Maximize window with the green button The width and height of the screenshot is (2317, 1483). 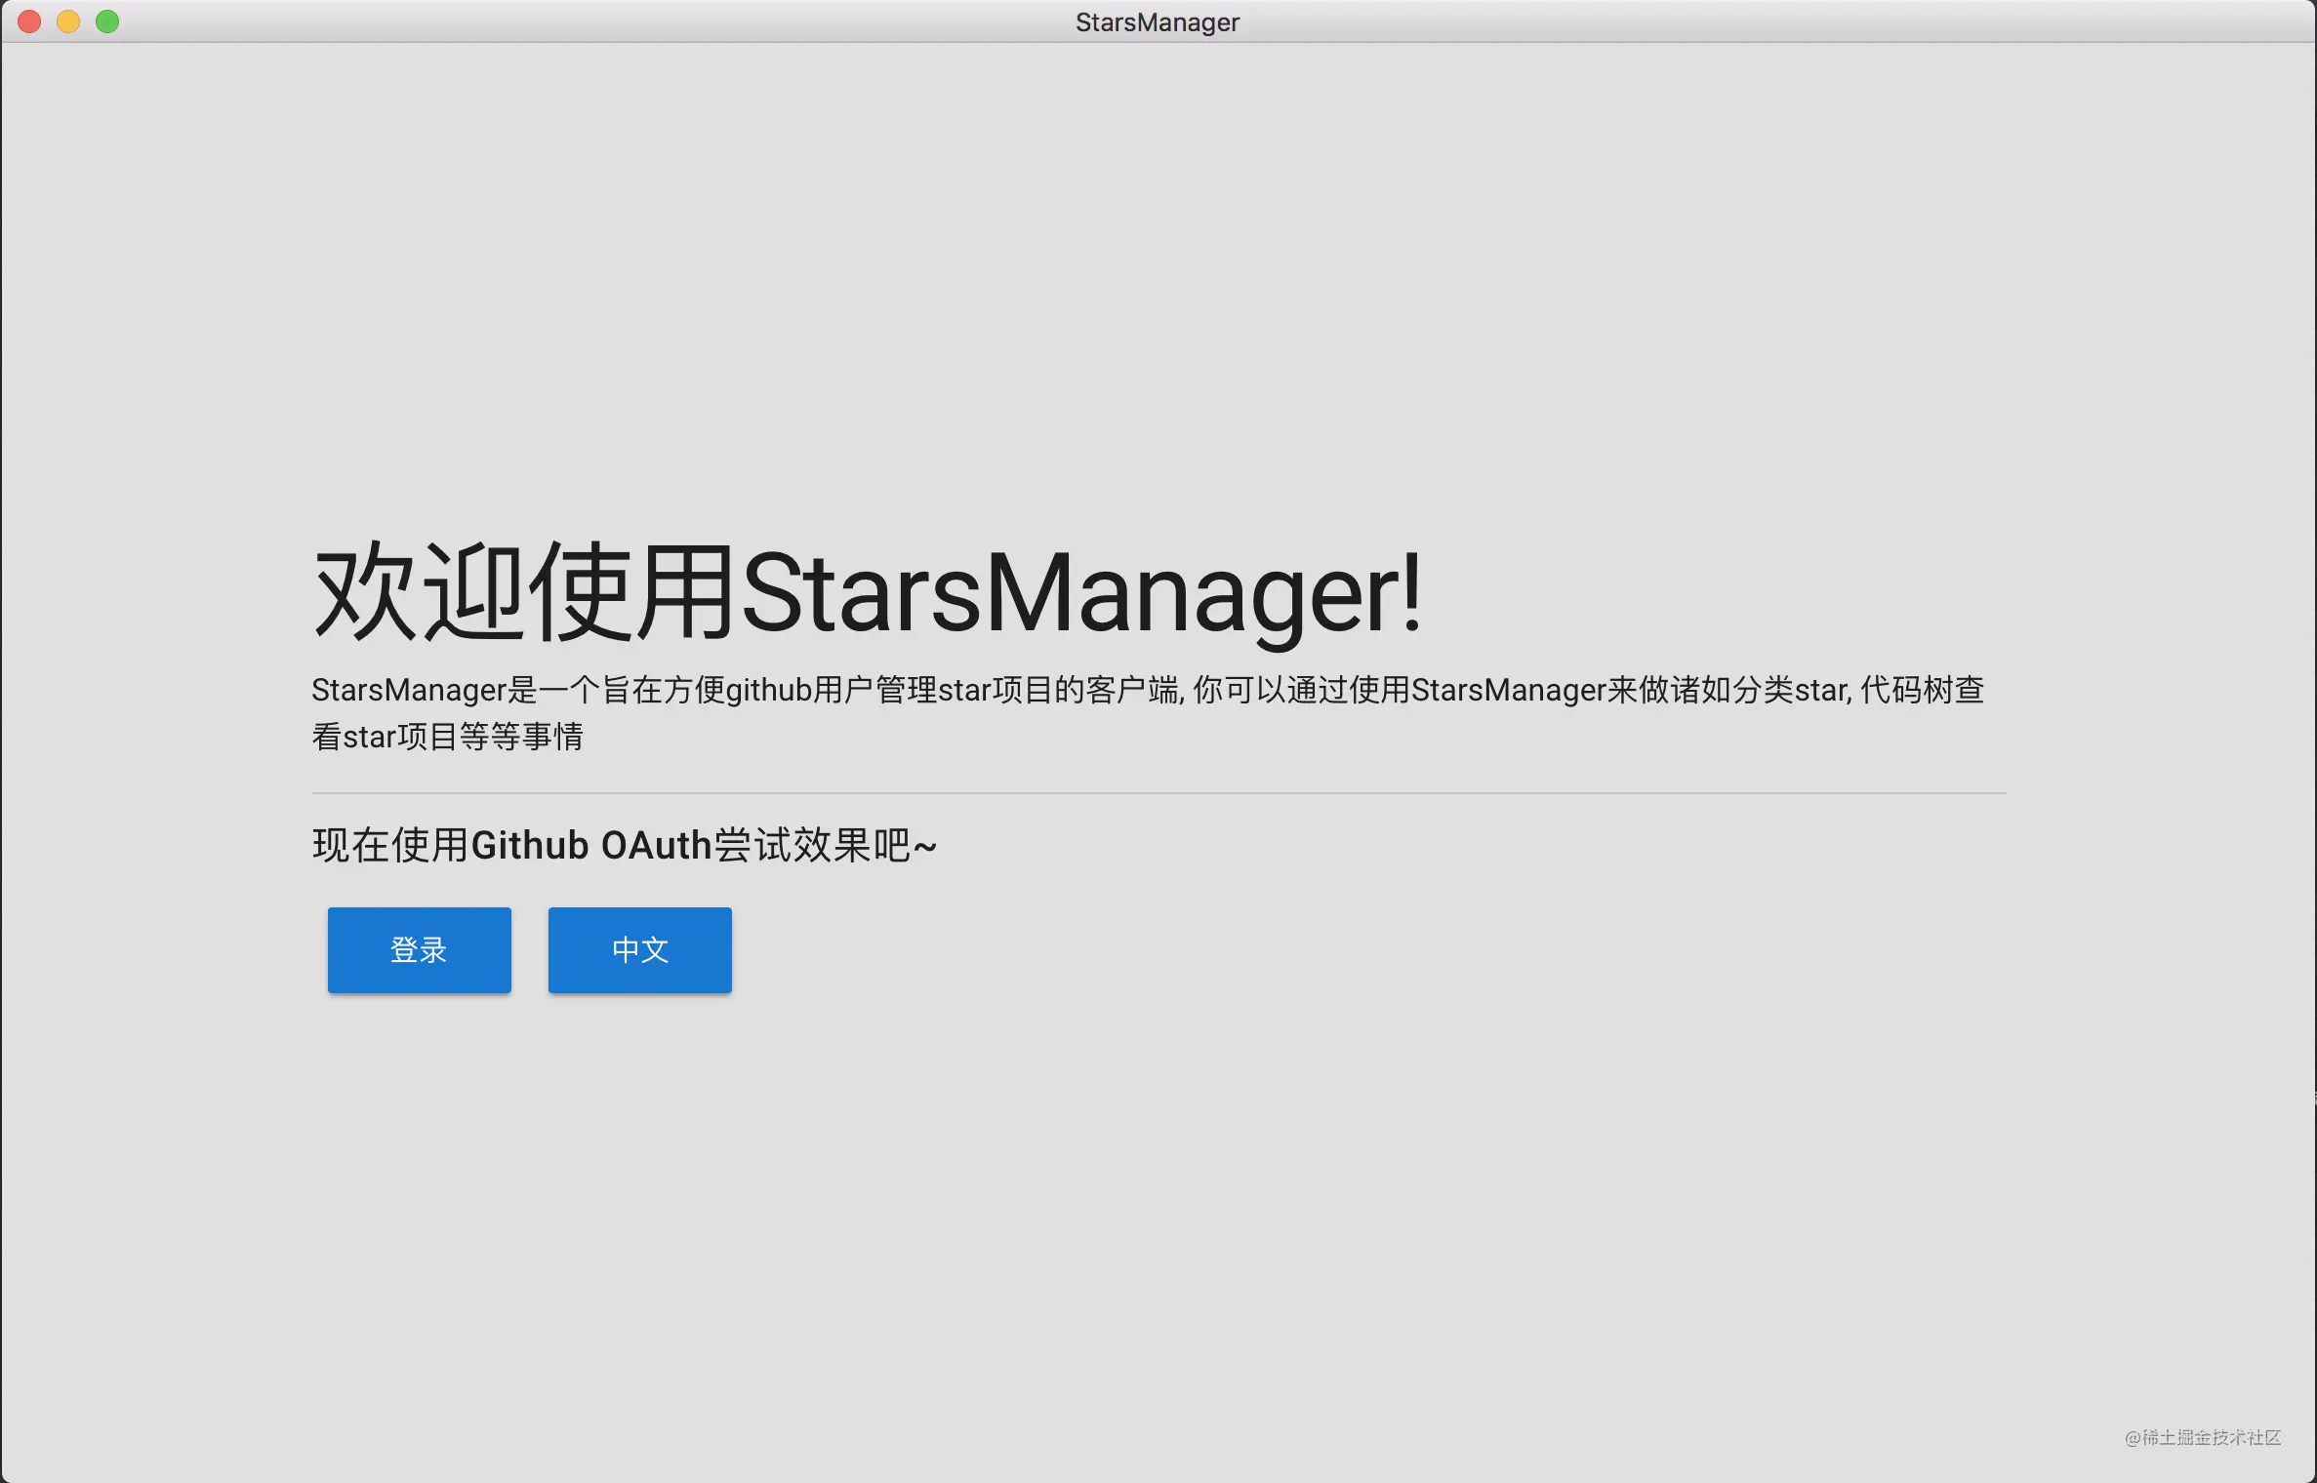coord(107,21)
